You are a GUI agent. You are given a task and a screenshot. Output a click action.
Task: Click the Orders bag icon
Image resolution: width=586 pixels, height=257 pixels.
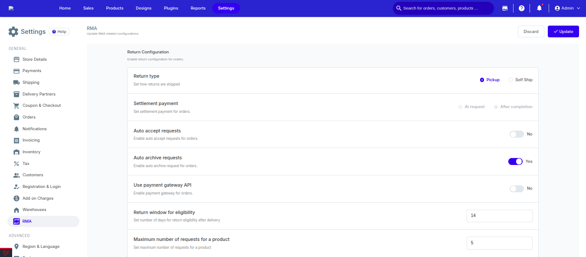coord(16,117)
